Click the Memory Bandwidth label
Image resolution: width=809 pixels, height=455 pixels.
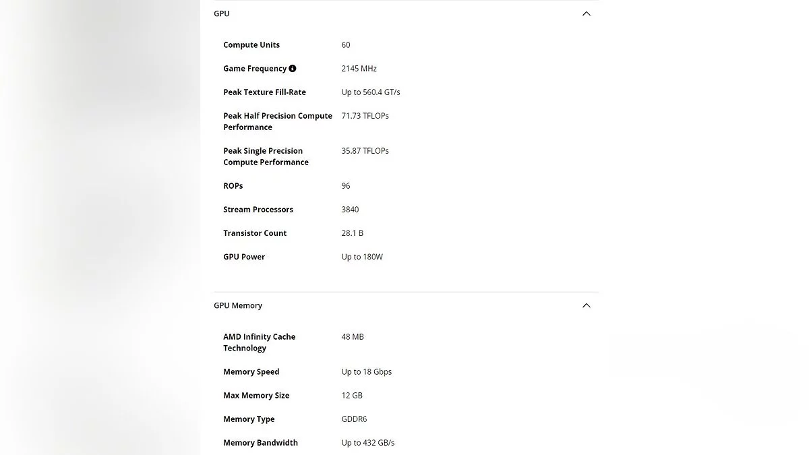[260, 442]
